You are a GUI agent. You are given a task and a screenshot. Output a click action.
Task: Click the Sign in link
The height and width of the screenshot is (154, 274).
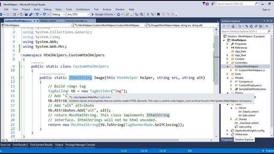[266, 9]
